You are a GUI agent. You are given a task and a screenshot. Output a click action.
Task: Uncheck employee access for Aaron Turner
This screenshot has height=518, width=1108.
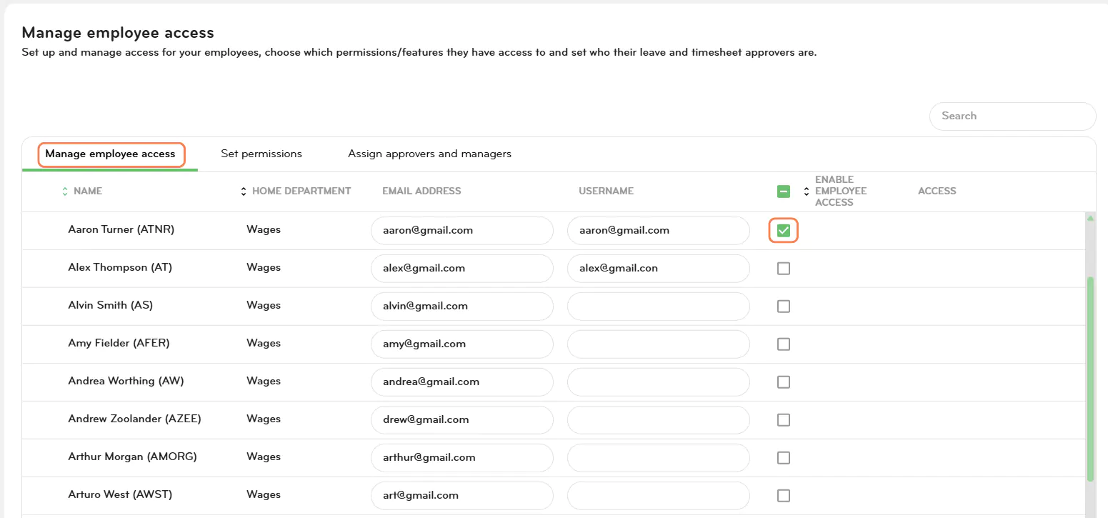coord(784,230)
